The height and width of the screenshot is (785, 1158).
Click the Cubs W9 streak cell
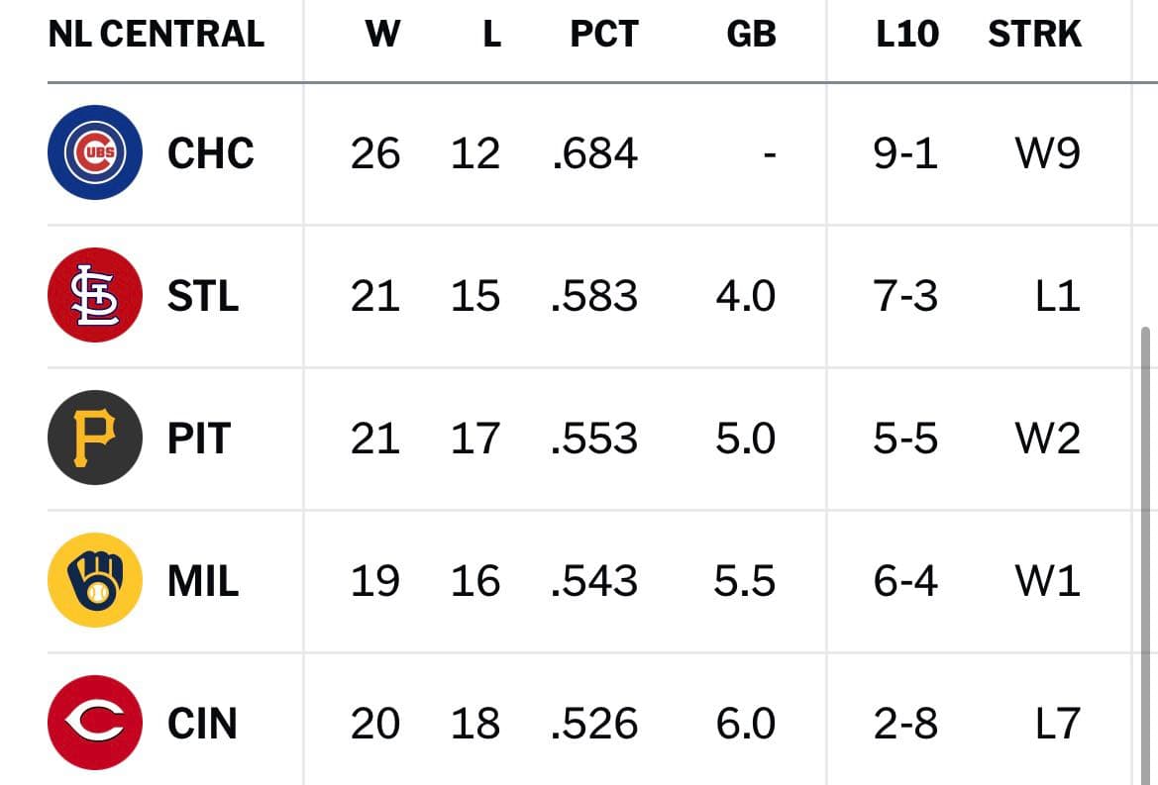tap(1047, 153)
